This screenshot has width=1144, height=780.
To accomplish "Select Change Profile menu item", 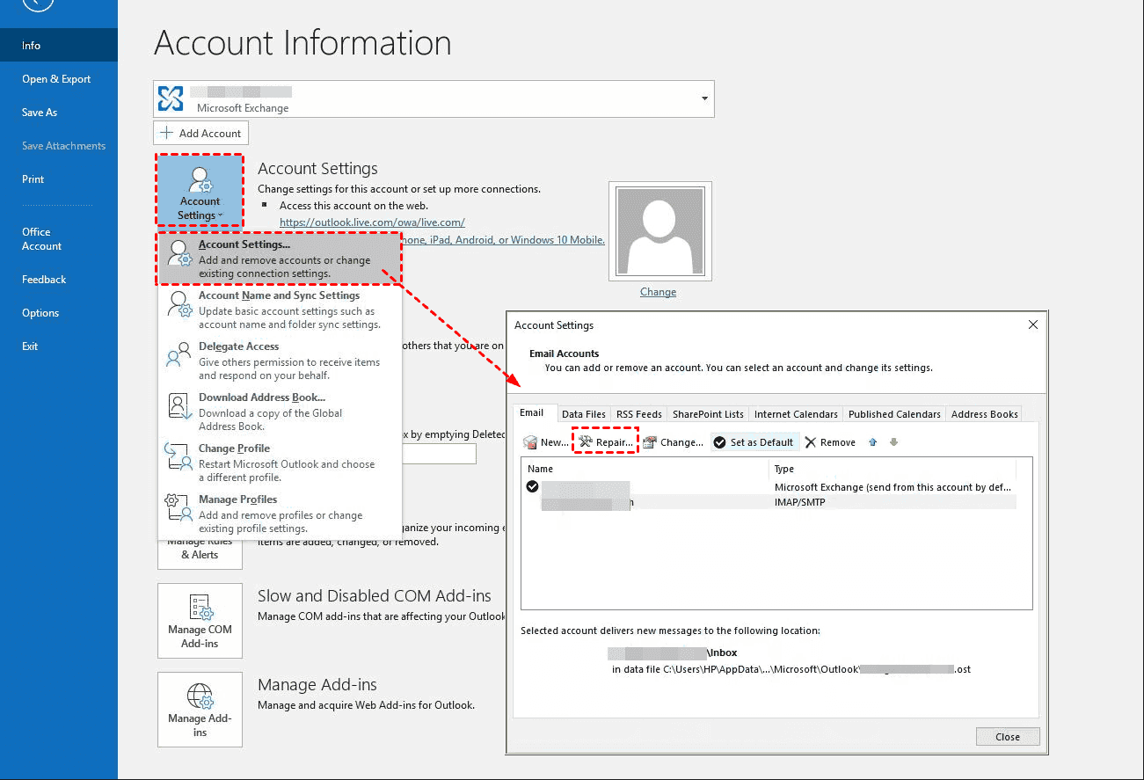I will 280,463.
